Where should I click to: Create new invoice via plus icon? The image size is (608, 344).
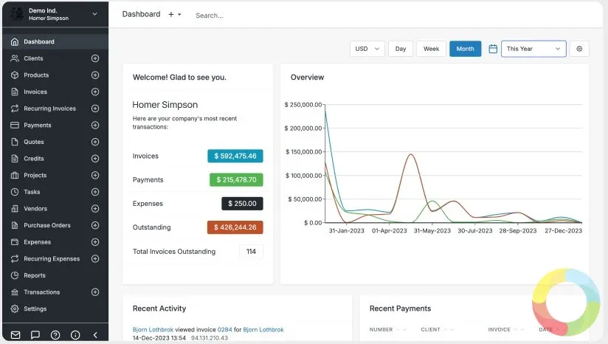tap(95, 92)
